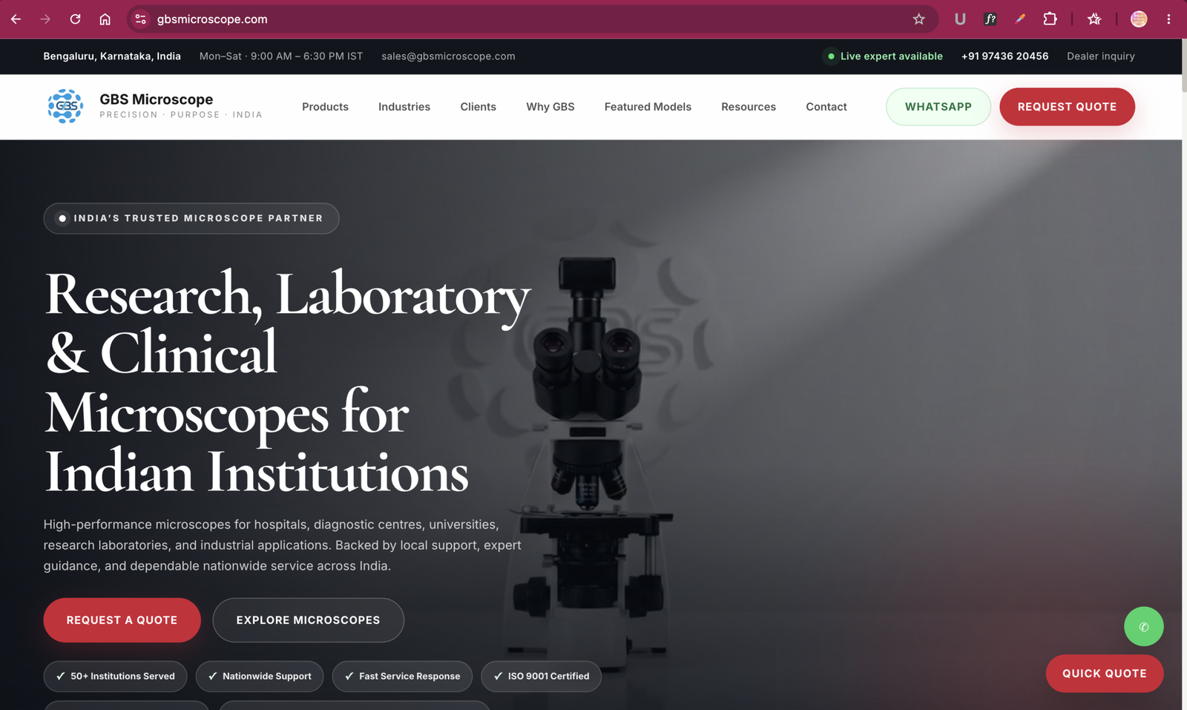Click the Mon–Sat 9:00 AM – 6:30 PM IST text
This screenshot has width=1187, height=710.
(281, 56)
